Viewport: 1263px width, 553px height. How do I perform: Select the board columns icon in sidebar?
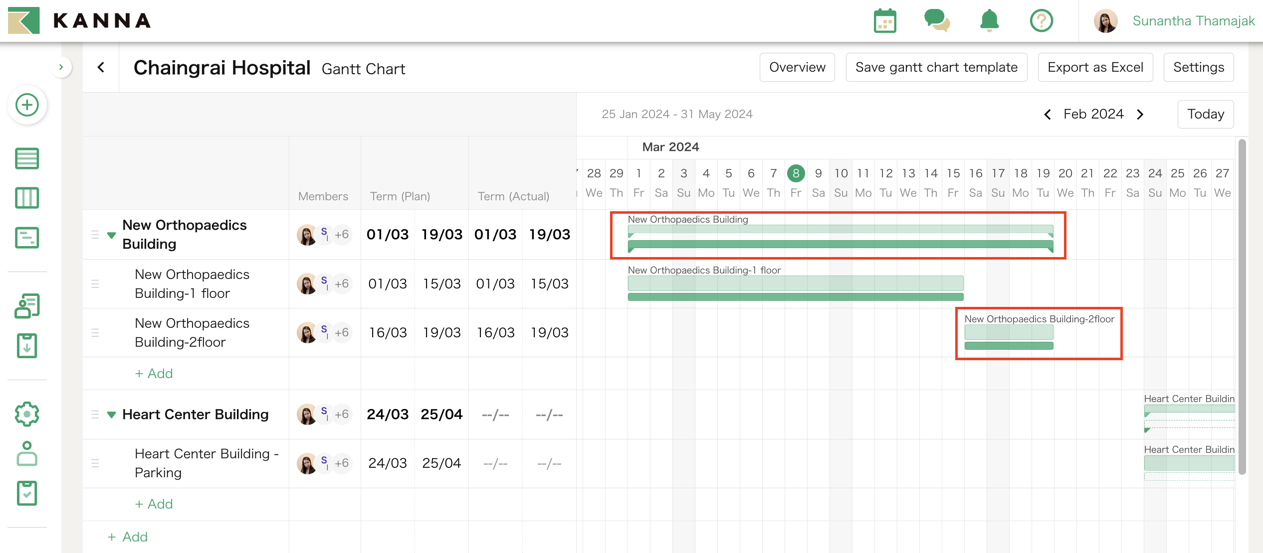coord(27,198)
